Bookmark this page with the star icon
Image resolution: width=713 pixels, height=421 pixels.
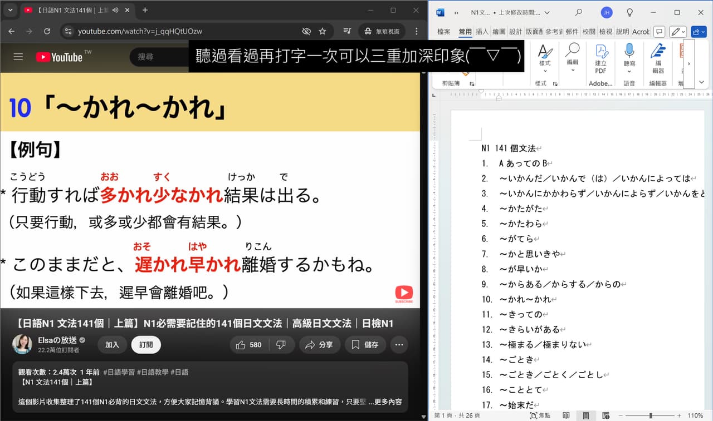coord(323,31)
